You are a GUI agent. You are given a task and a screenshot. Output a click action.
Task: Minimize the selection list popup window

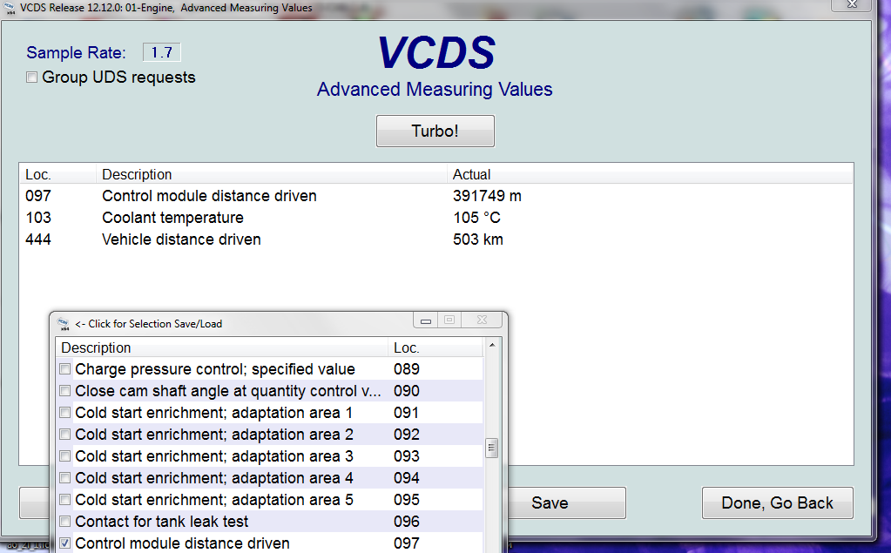(426, 320)
